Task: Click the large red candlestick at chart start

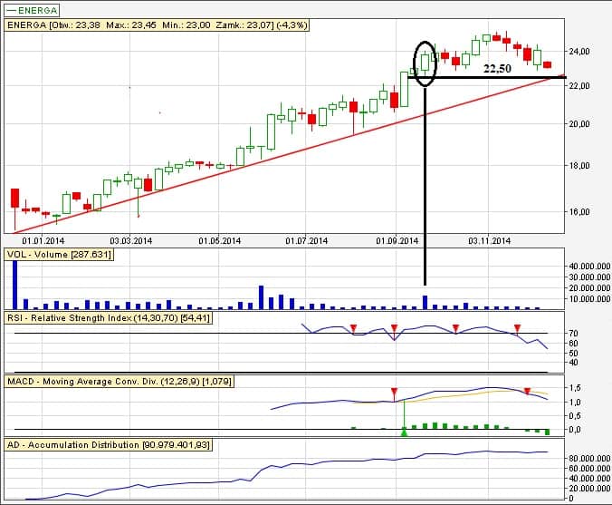Action: pos(14,198)
